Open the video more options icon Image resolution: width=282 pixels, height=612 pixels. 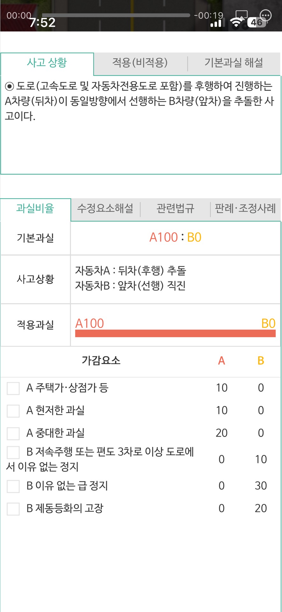click(x=265, y=15)
